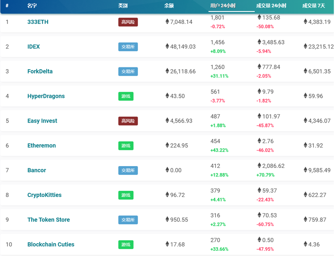Screen dimensions: 335x256
Task: Open the Etheremon dapp link
Action: [x=41, y=145]
